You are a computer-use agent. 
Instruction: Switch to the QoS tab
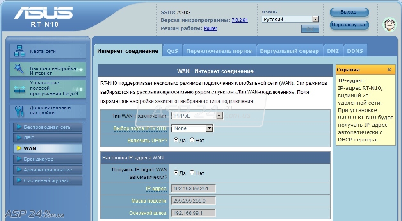click(172, 51)
